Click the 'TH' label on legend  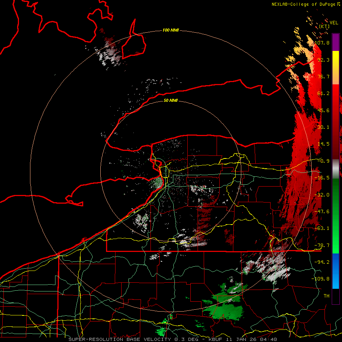[326, 296]
